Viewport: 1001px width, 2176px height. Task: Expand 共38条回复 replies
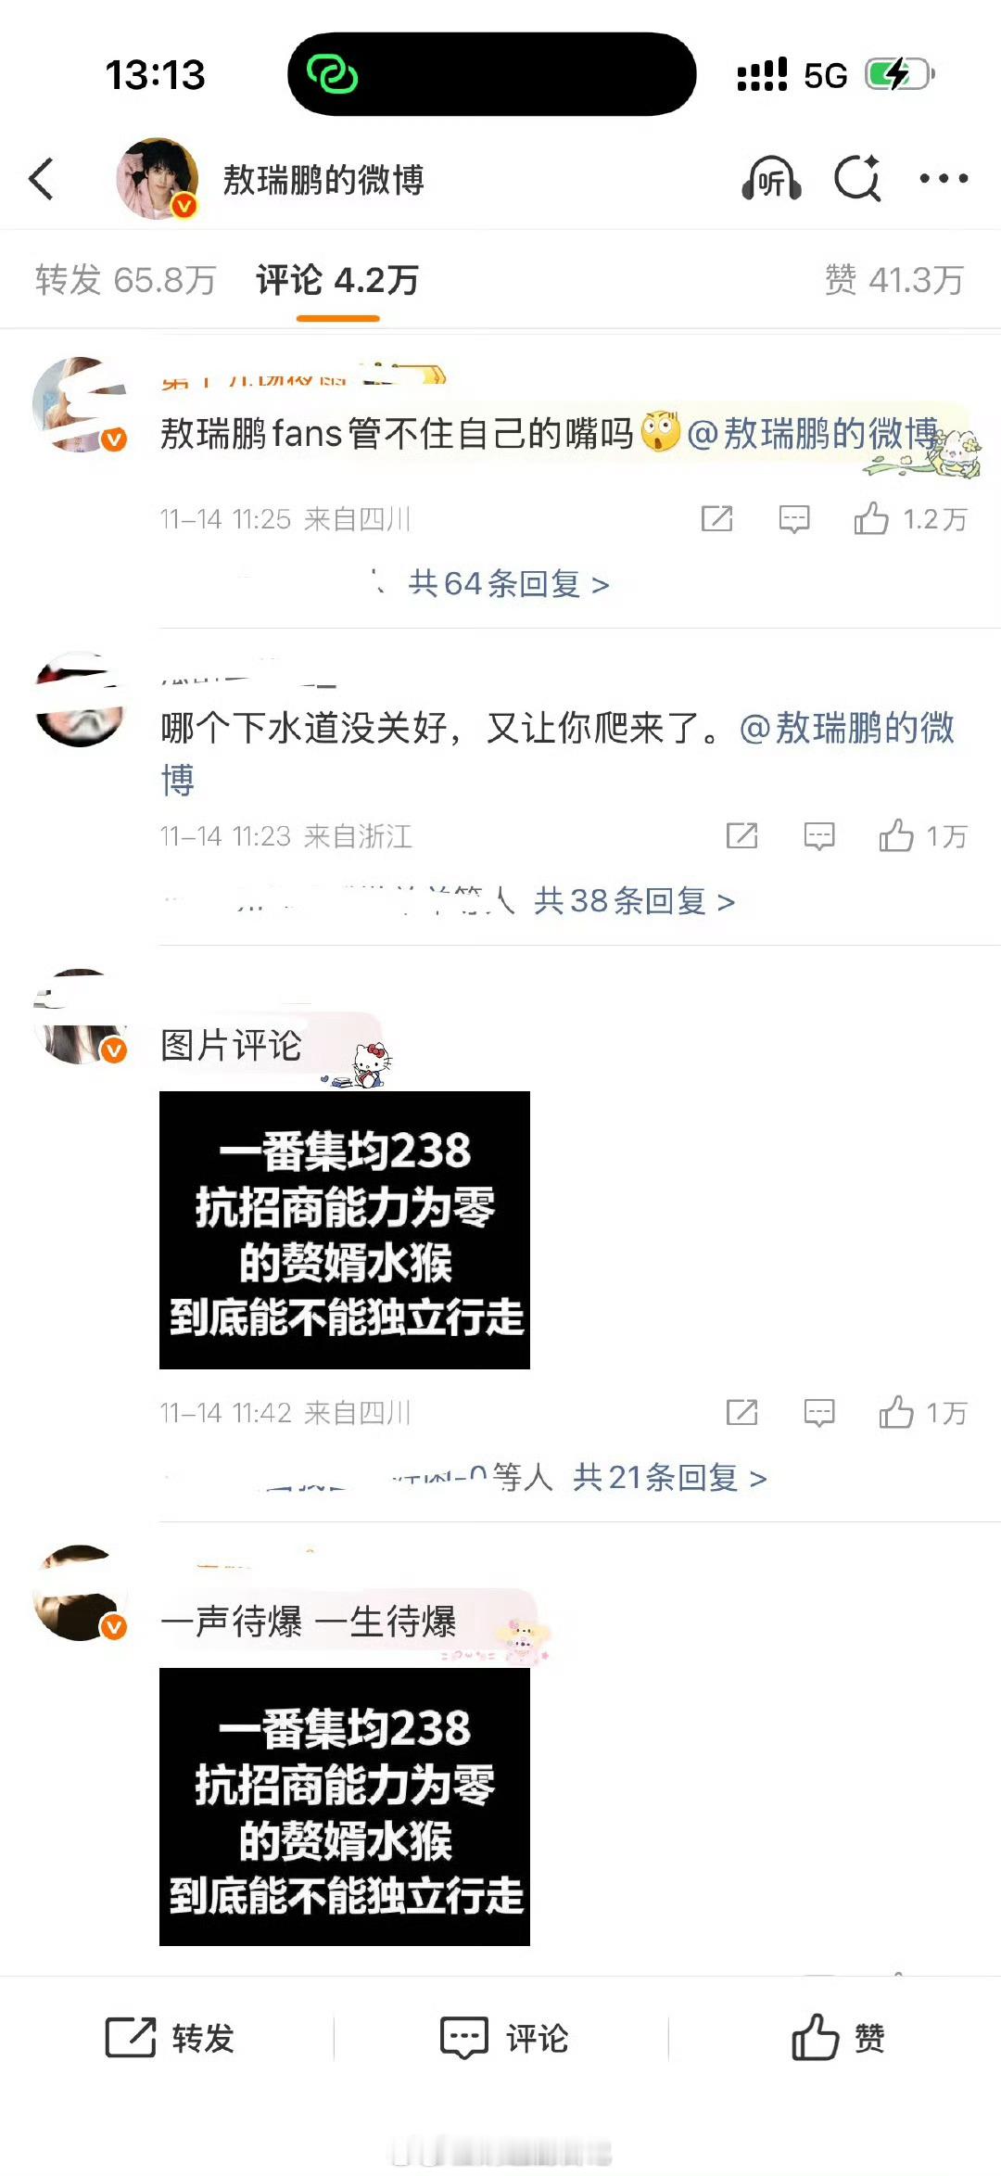(635, 901)
